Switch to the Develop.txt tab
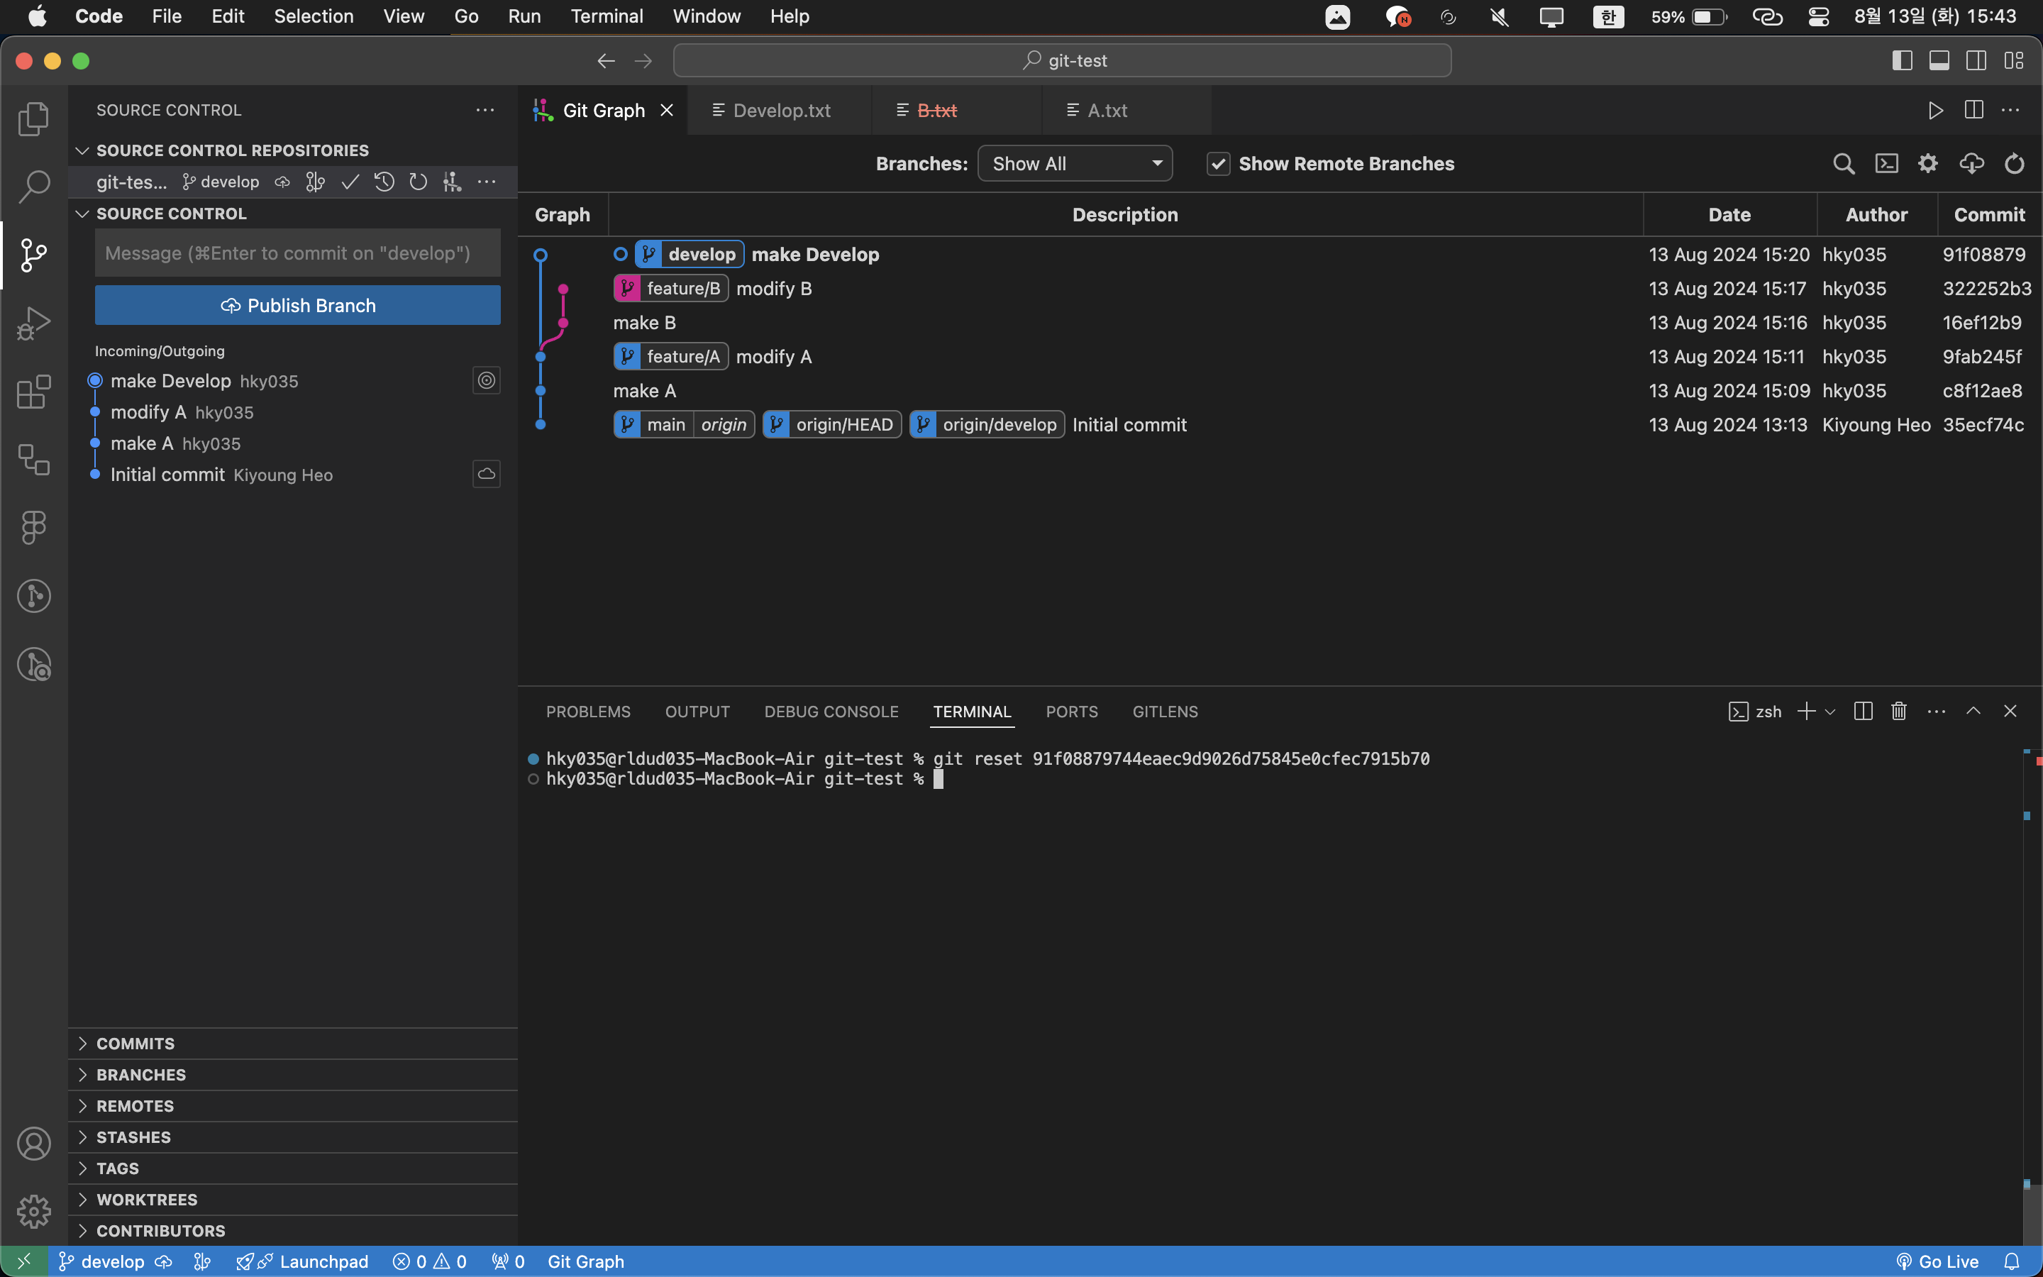The image size is (2043, 1277). point(781,111)
